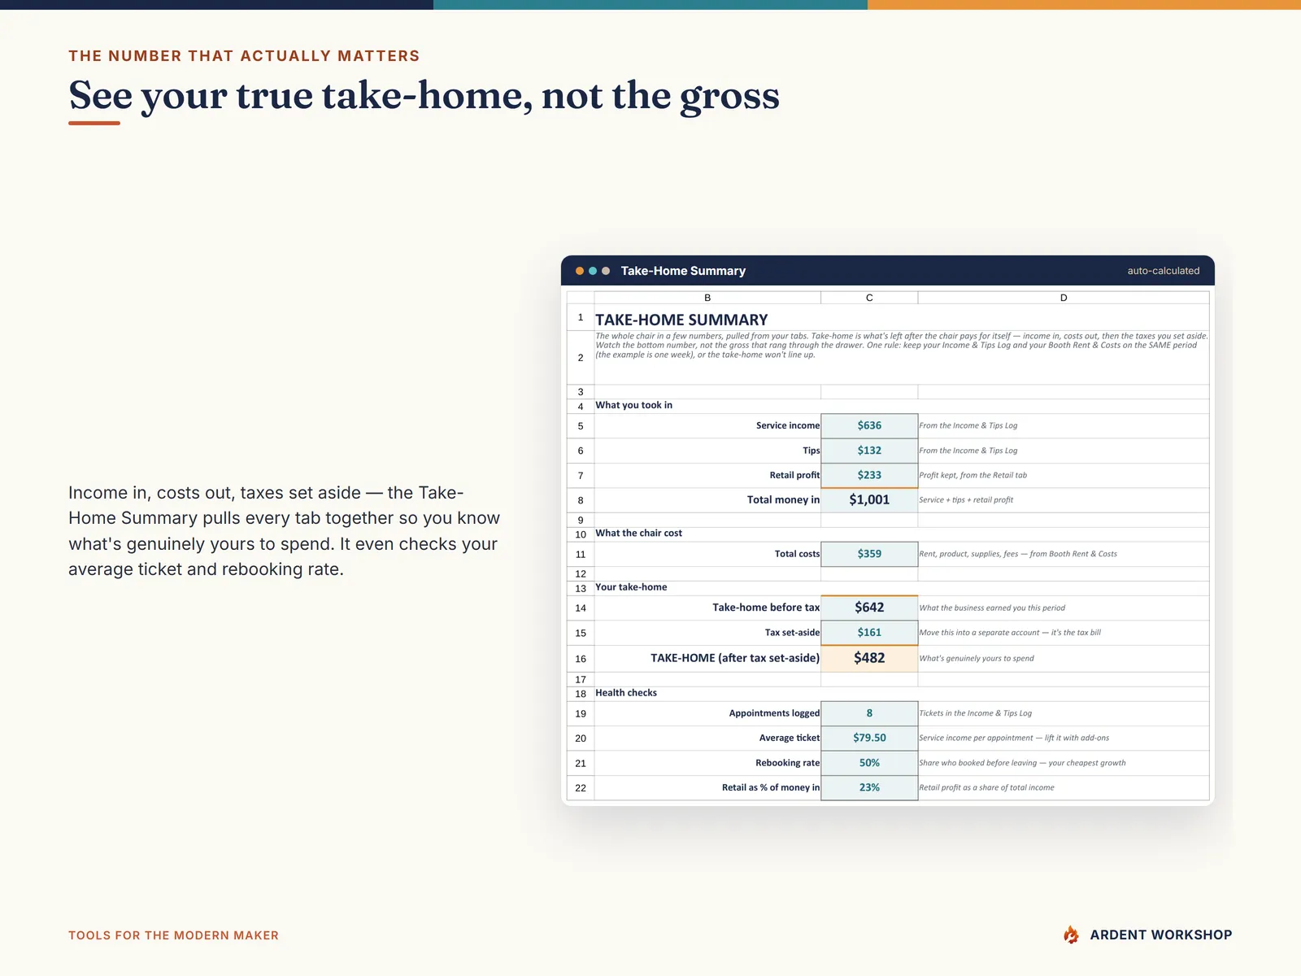Image resolution: width=1301 pixels, height=976 pixels.
Task: Click the 'TOOLS FOR THE MODERN MAKER' footer text
Action: pyautogui.click(x=173, y=935)
